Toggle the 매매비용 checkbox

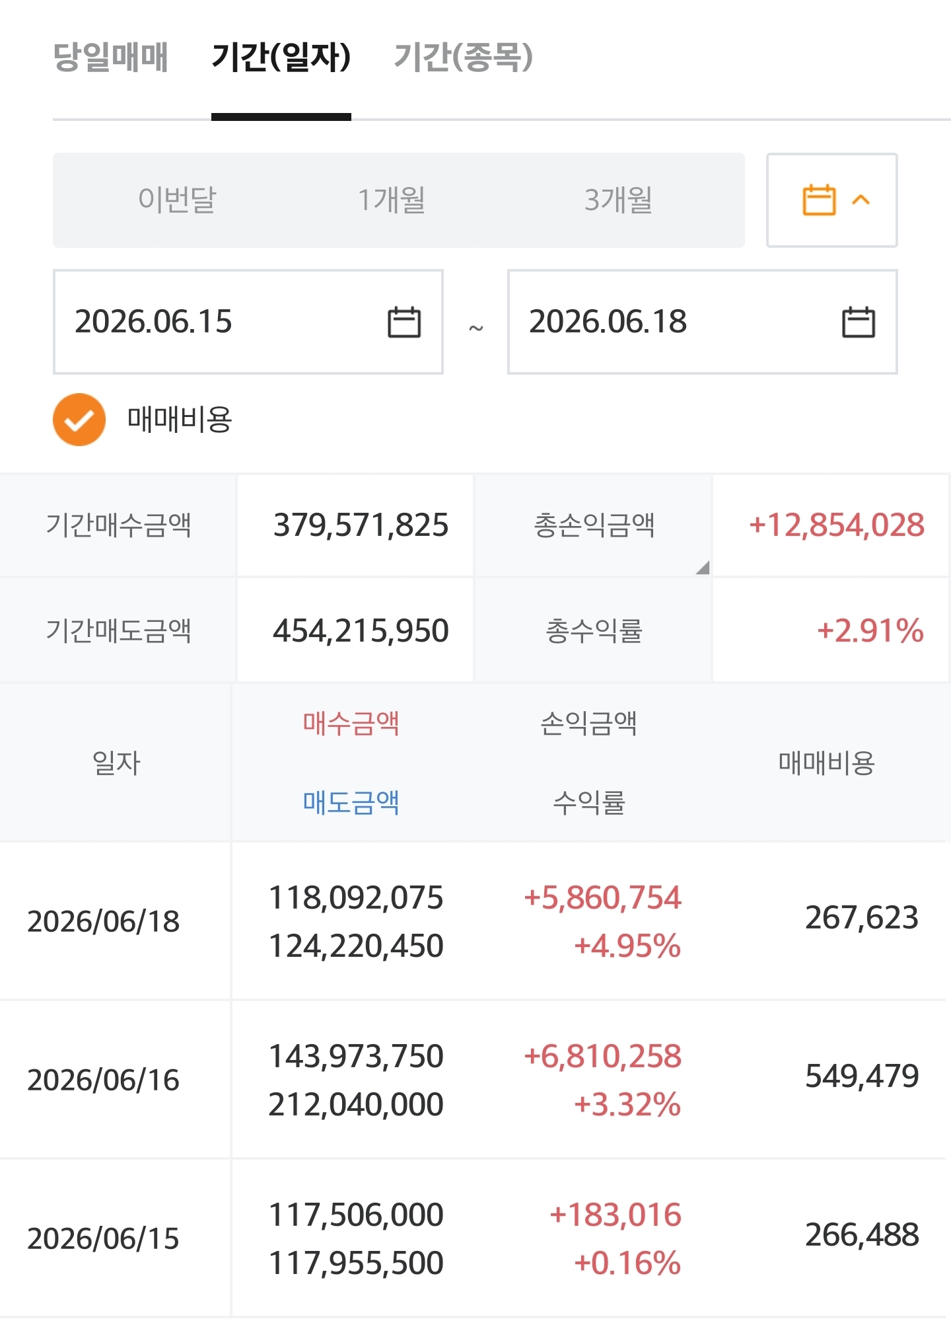79,420
